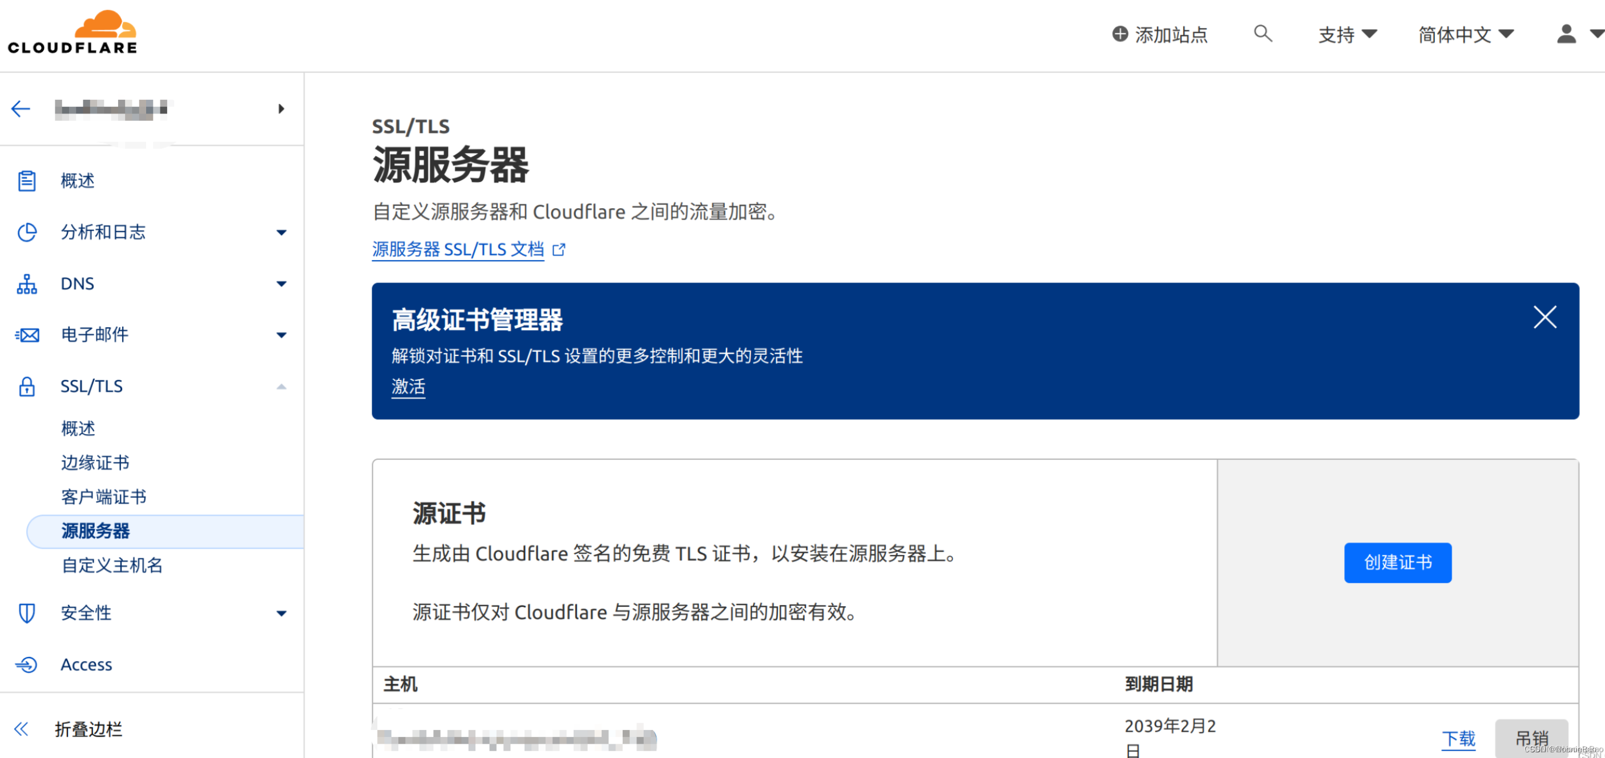Collapse the SSL/TLS sidebar section

[x=283, y=386]
